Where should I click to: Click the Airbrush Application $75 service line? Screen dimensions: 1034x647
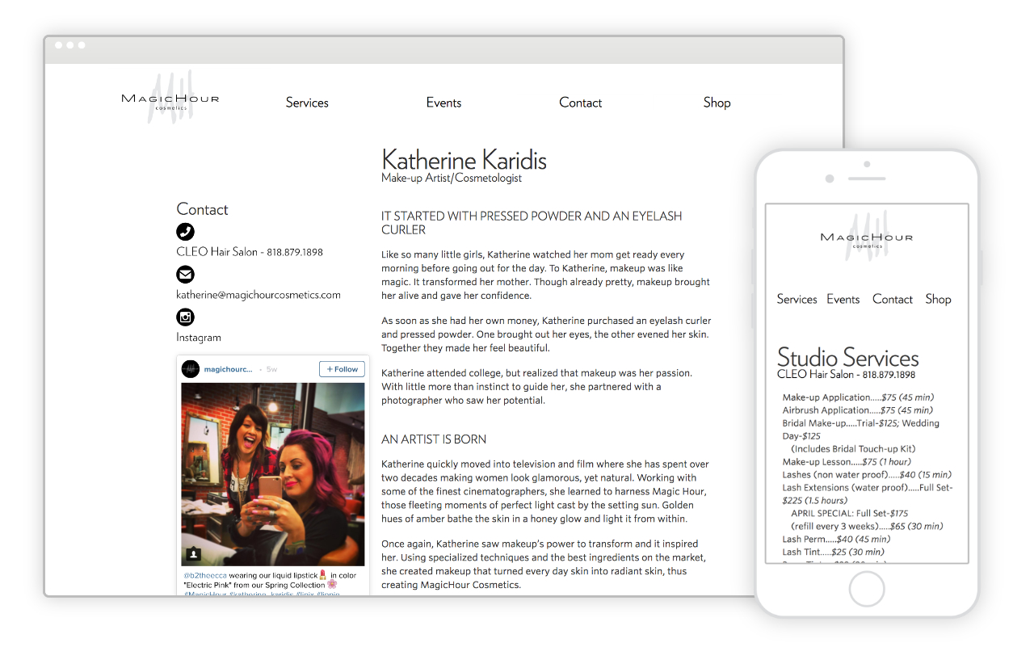click(857, 410)
